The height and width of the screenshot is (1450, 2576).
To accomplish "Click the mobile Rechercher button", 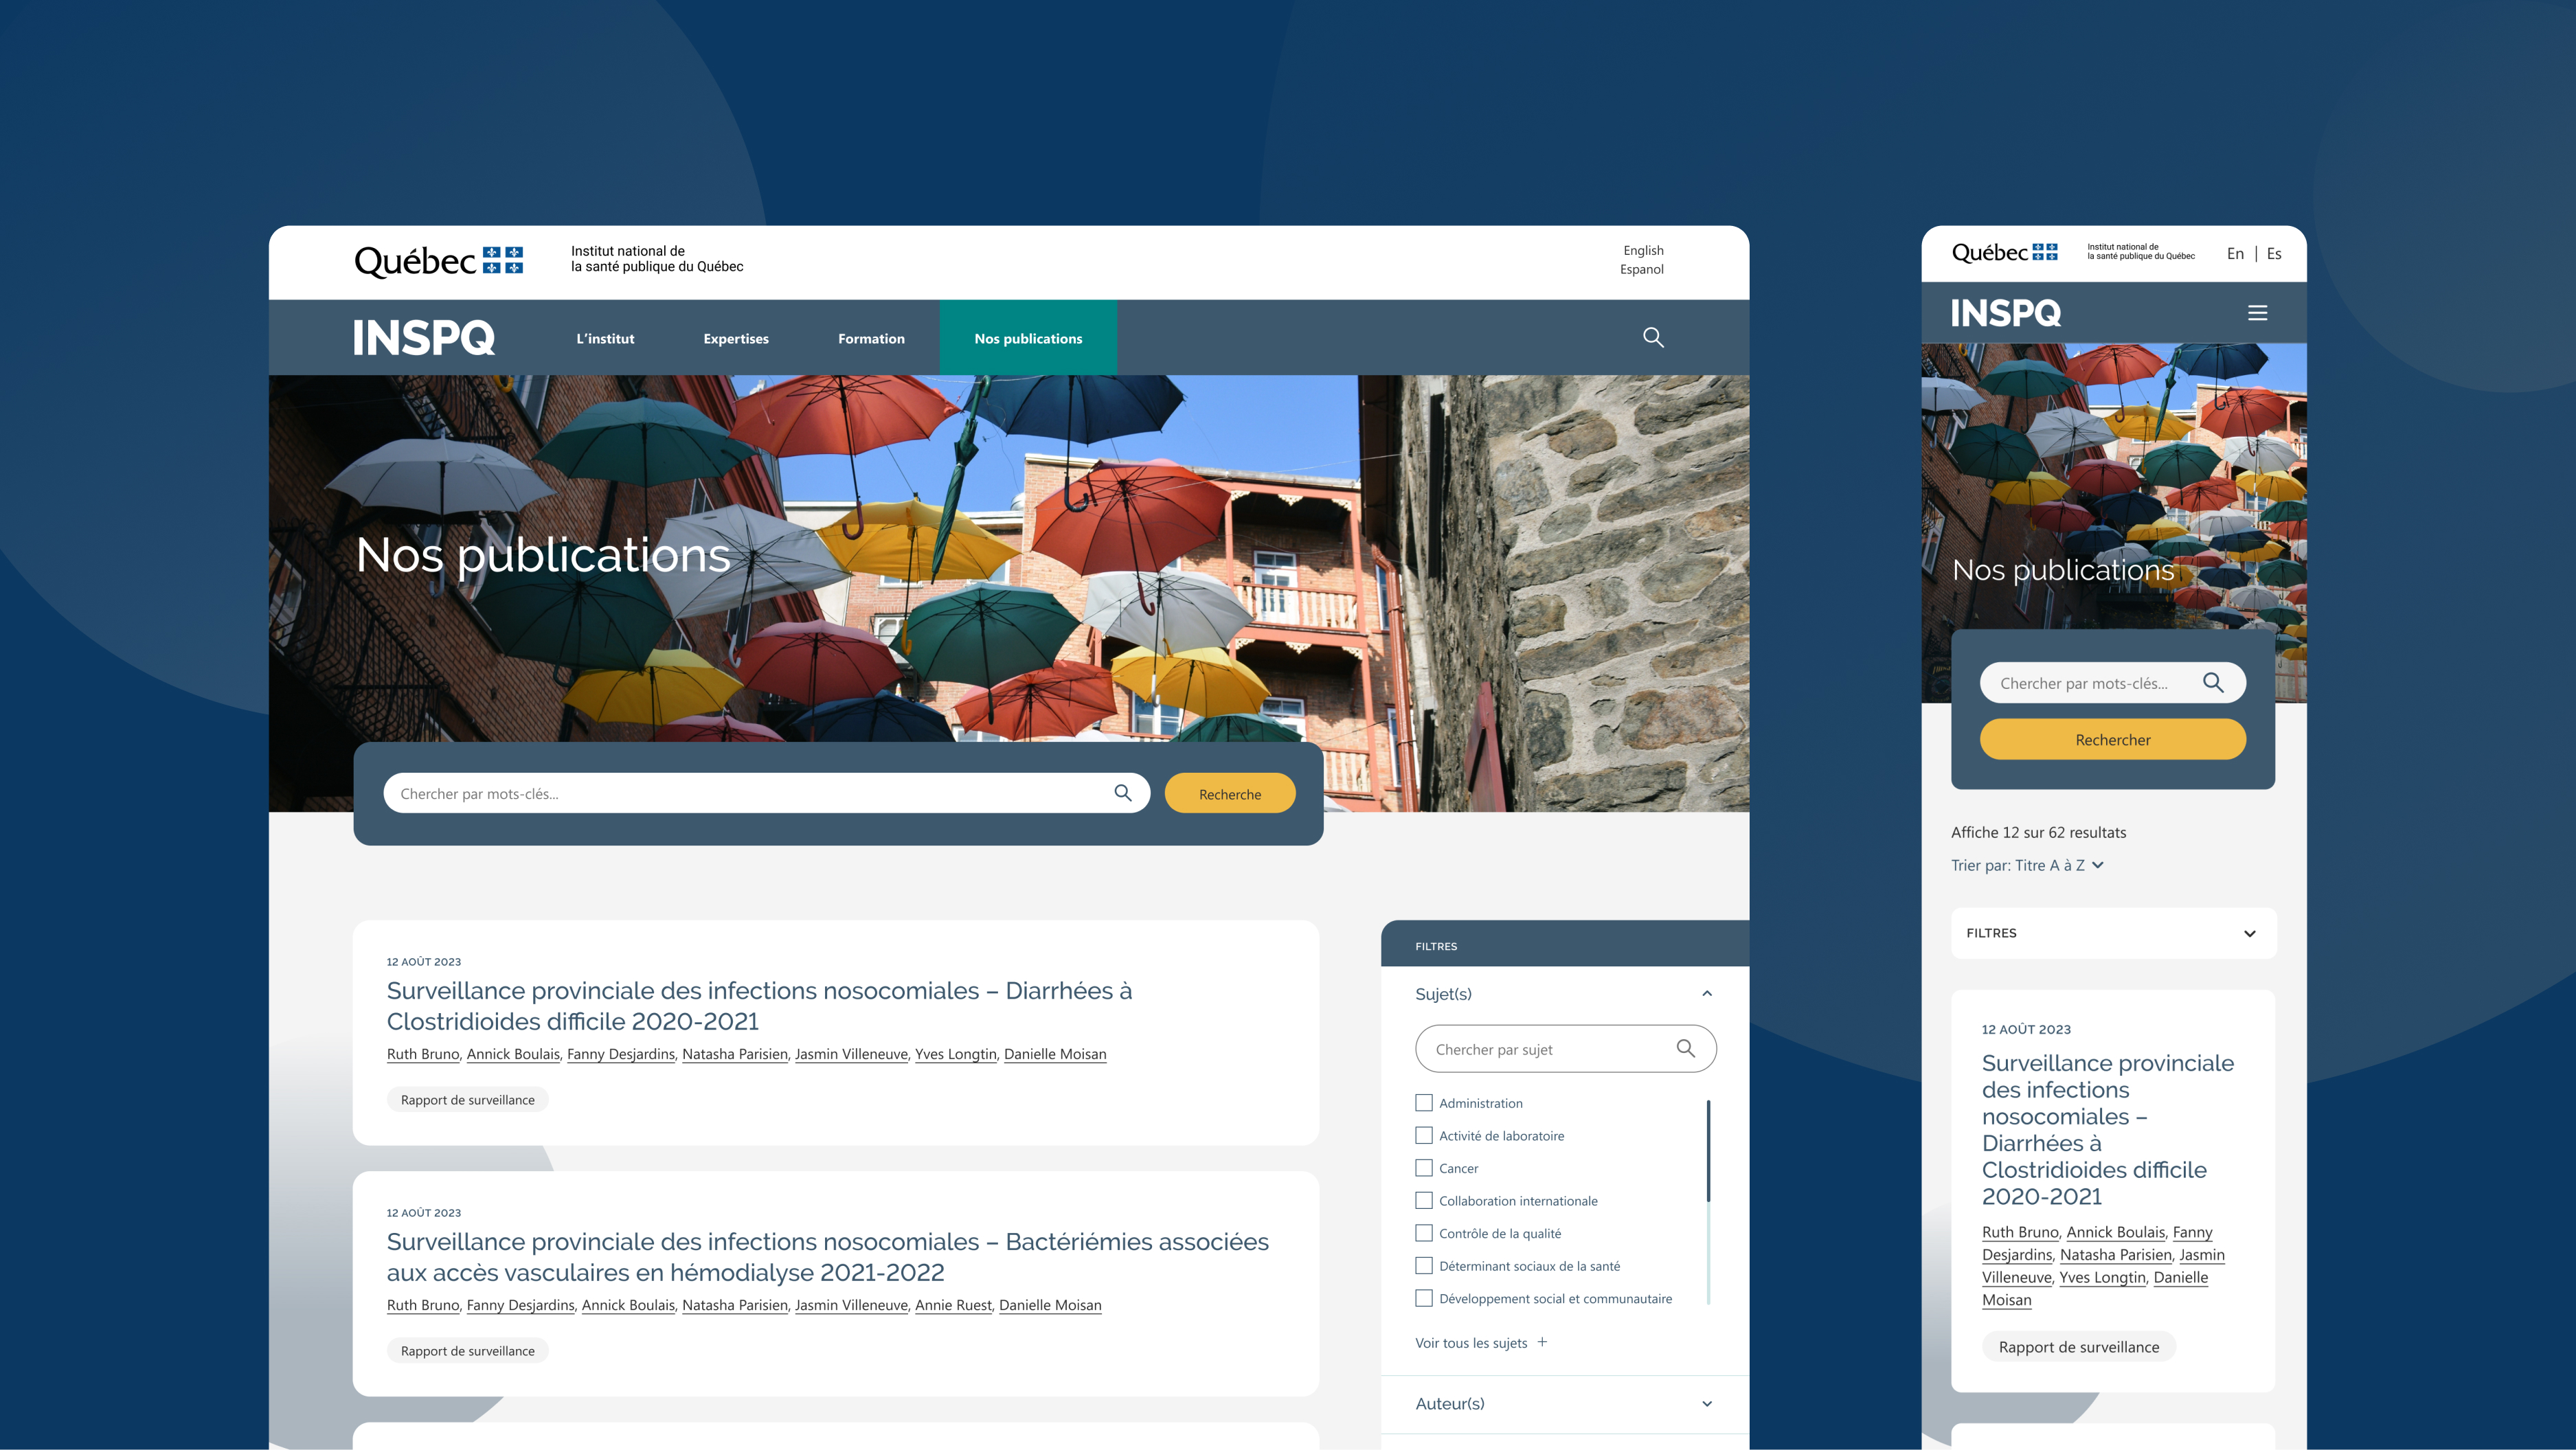I will (2113, 739).
